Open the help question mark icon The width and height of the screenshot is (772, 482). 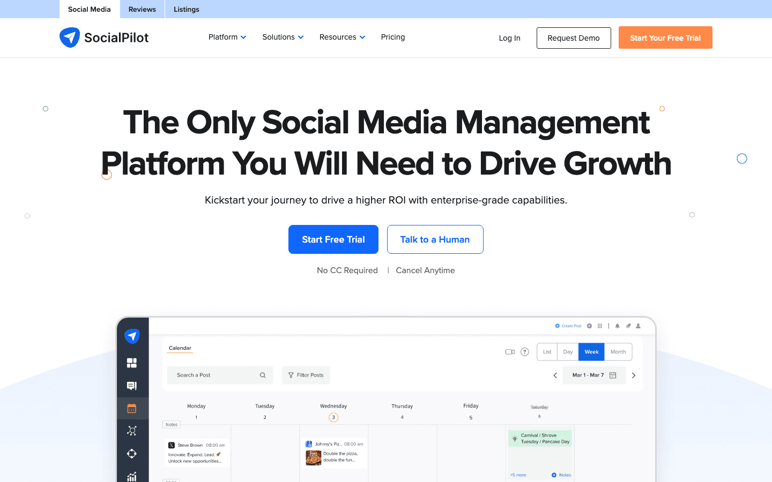pos(524,352)
